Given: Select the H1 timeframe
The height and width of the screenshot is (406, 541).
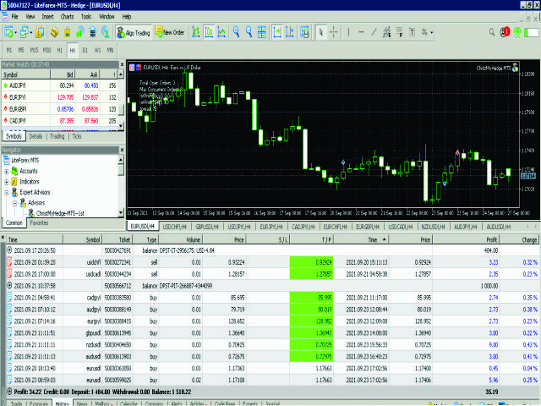Looking at the screenshot, I should tap(60, 51).
